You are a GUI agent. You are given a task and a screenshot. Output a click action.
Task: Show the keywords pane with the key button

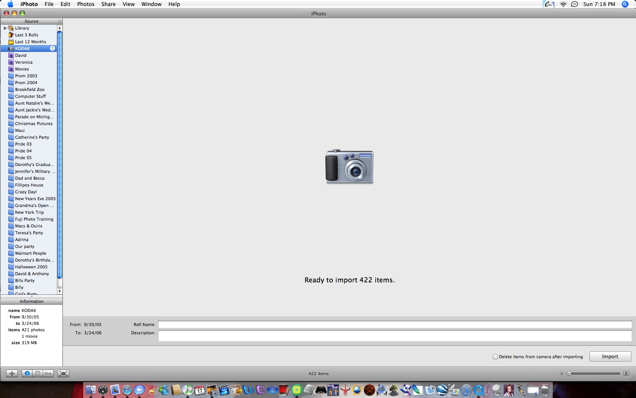pyautogui.click(x=48, y=373)
